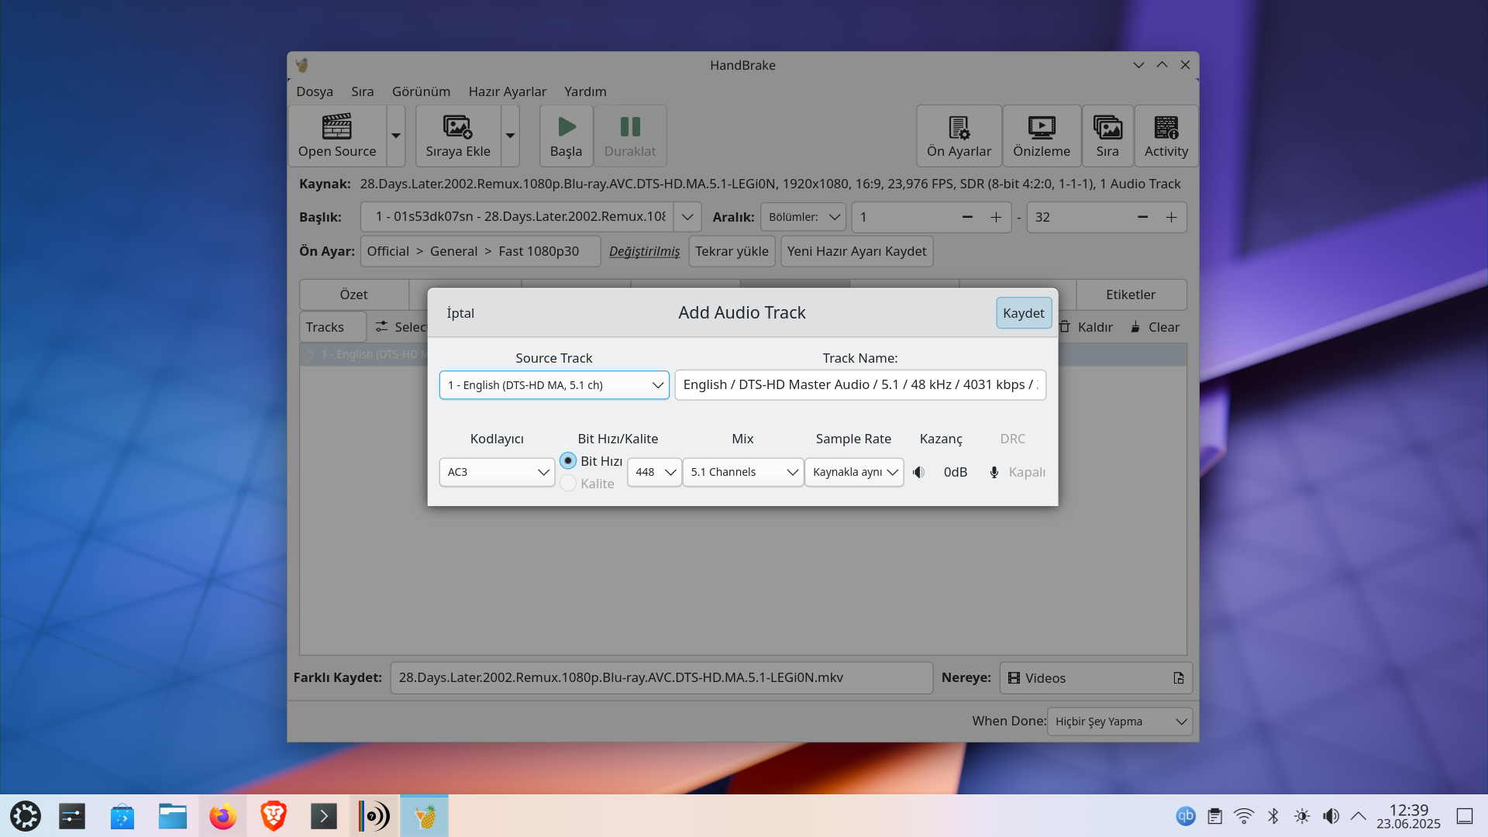The width and height of the screenshot is (1488, 837).
Task: Open the Önizleme preview window
Action: tap(1042, 136)
